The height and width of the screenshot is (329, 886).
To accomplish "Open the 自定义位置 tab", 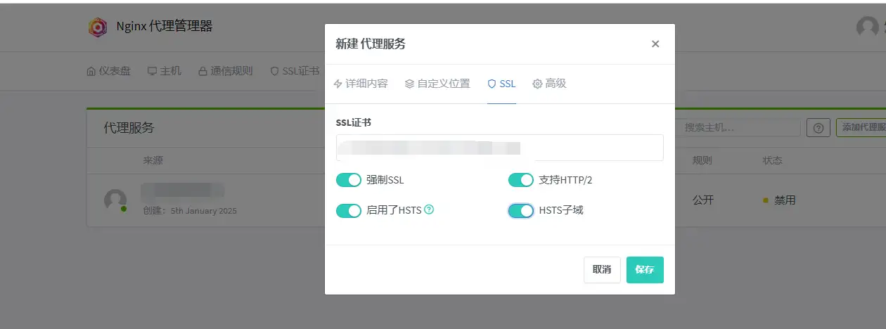I will click(x=437, y=84).
